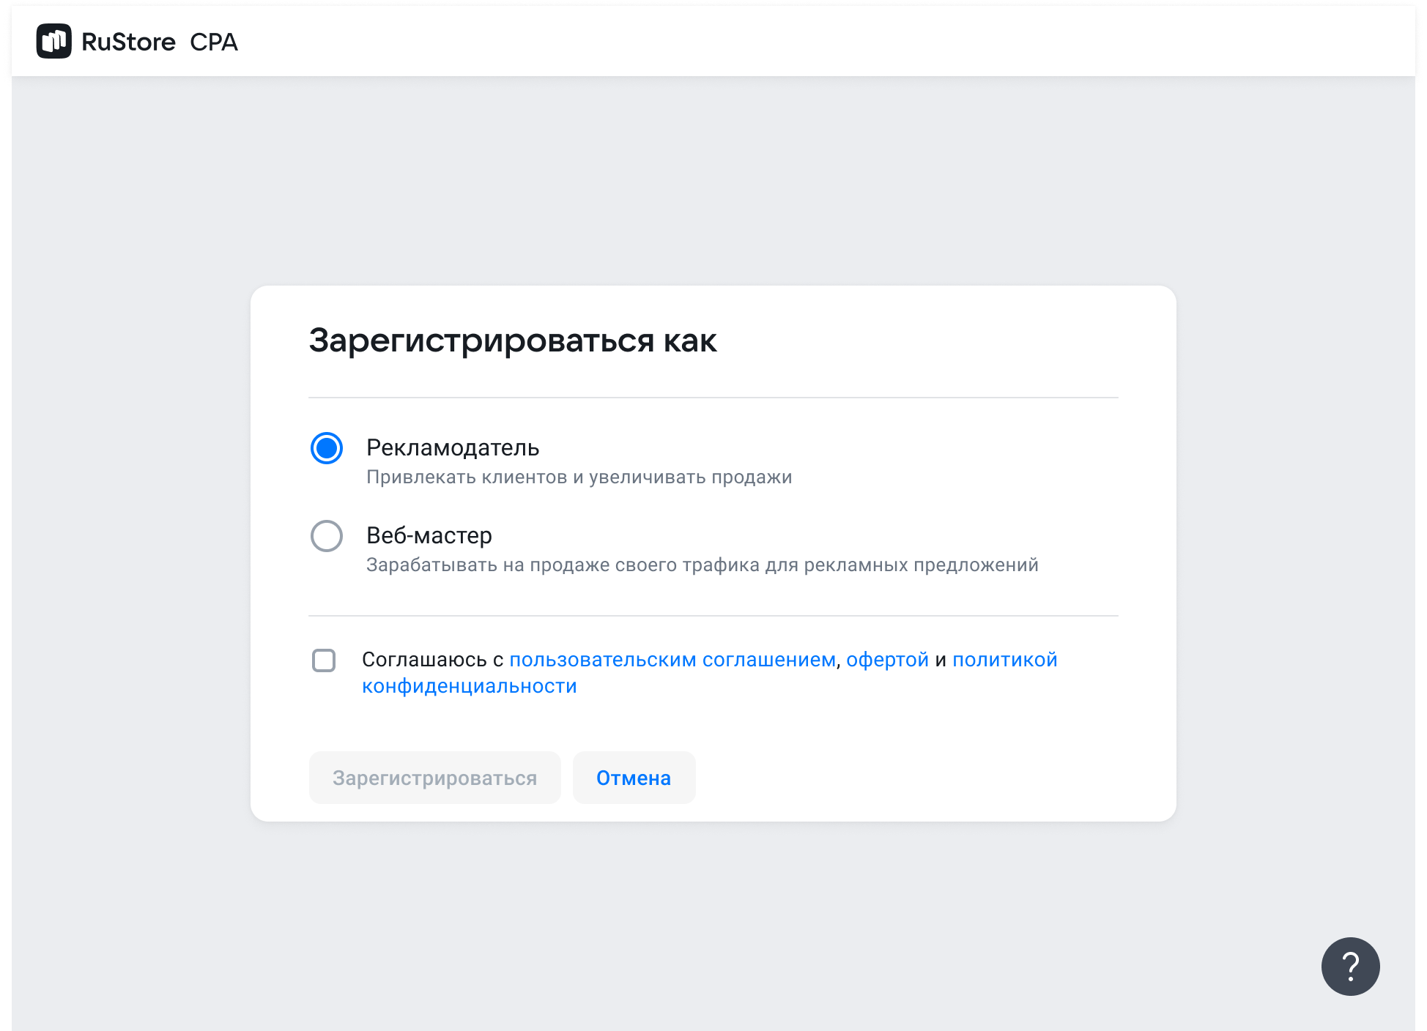Select the Рекламодатель radio button

click(327, 448)
